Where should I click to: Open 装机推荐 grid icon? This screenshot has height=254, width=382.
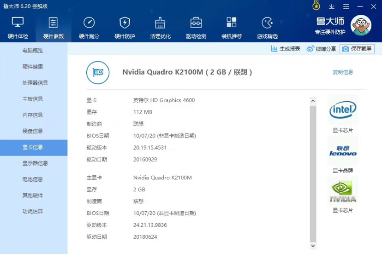click(x=232, y=22)
